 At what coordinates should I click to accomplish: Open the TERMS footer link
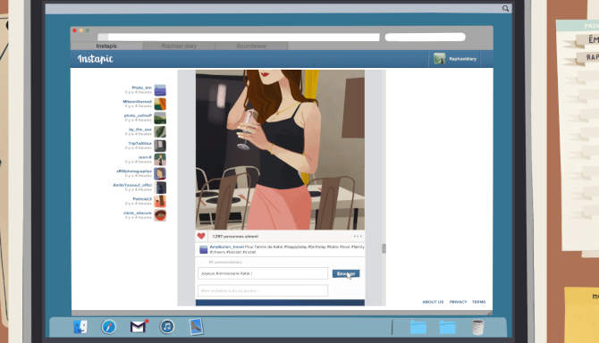(x=478, y=302)
